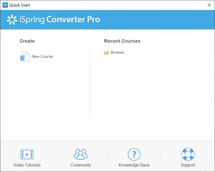The height and width of the screenshot is (172, 215).
Task: Close the Quick Start window
Action: [209, 5]
